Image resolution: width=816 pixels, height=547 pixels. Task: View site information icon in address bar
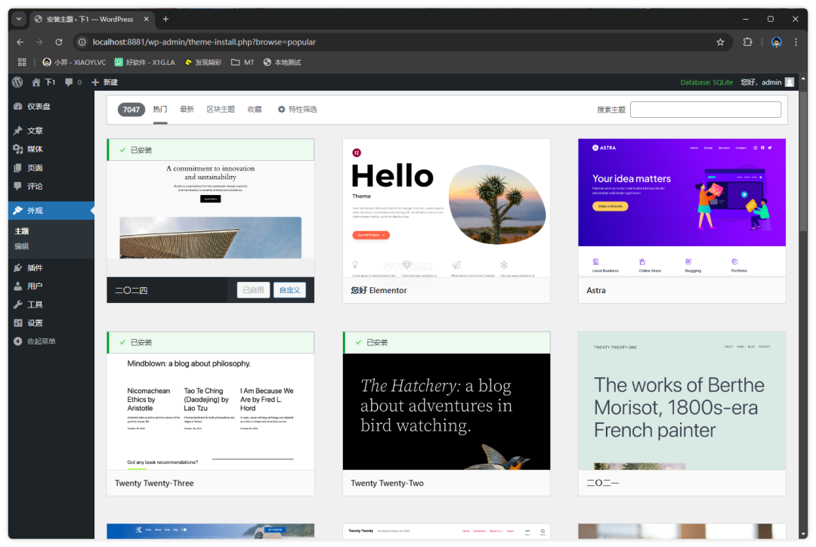[x=82, y=42]
